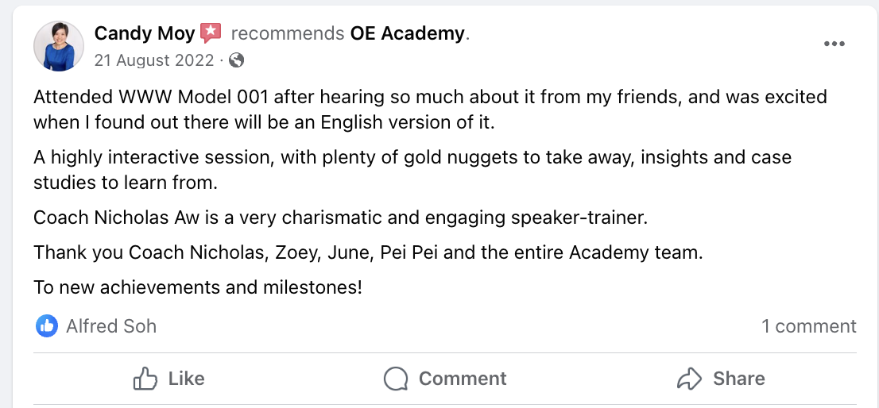Image resolution: width=879 pixels, height=408 pixels.
Task: Open the OE Academy page link
Action: (x=407, y=33)
